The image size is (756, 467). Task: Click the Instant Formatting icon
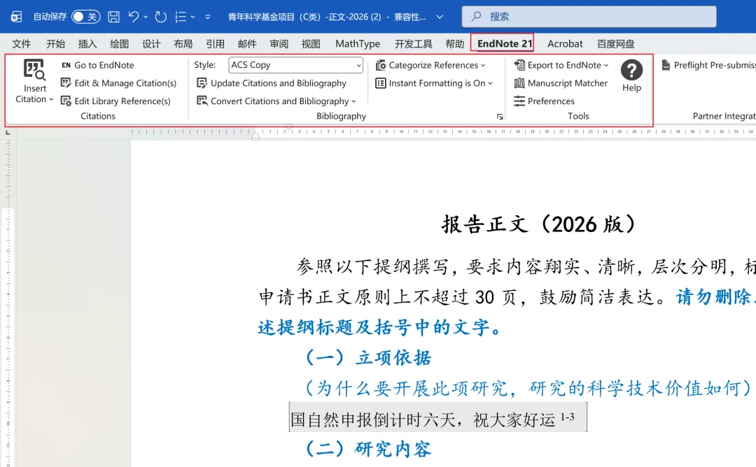coord(381,82)
